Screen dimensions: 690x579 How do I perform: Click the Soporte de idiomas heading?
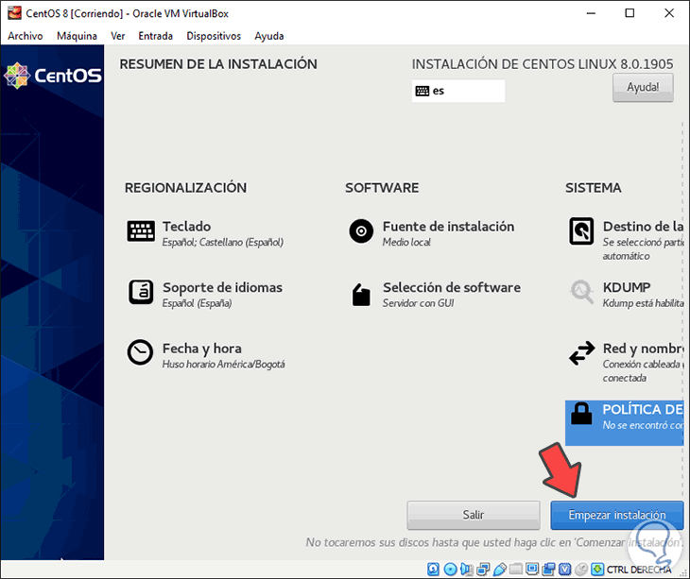223,287
